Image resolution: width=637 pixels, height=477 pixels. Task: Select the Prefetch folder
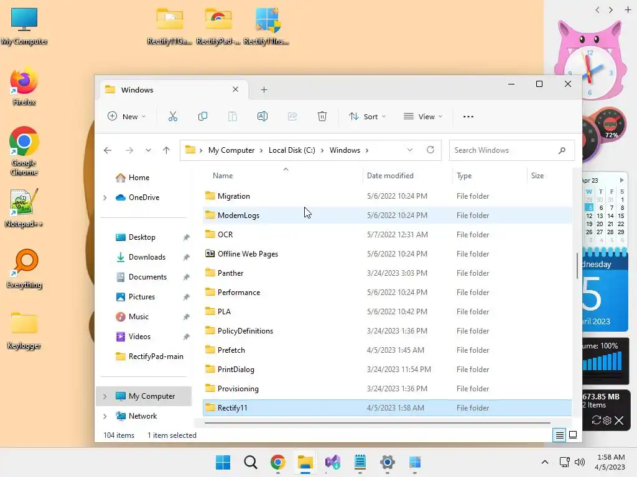coord(387,350)
